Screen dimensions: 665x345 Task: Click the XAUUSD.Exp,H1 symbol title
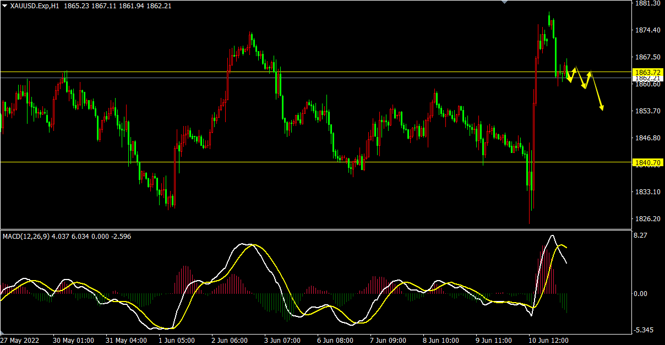pyautogui.click(x=36, y=6)
